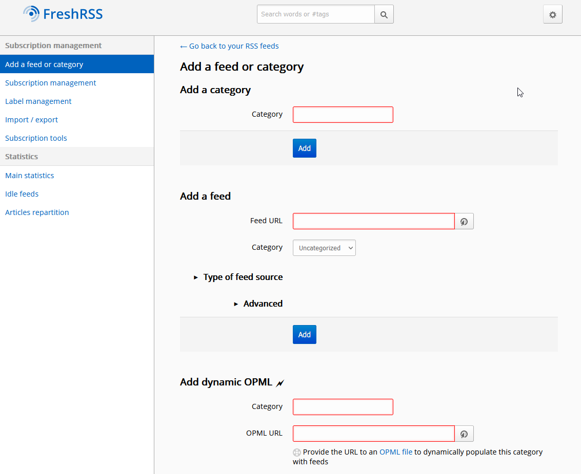Click the Add a feed heading
The height and width of the screenshot is (474, 581).
tap(205, 197)
